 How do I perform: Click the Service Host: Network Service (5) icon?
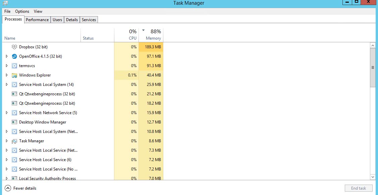pyautogui.click(x=14, y=113)
